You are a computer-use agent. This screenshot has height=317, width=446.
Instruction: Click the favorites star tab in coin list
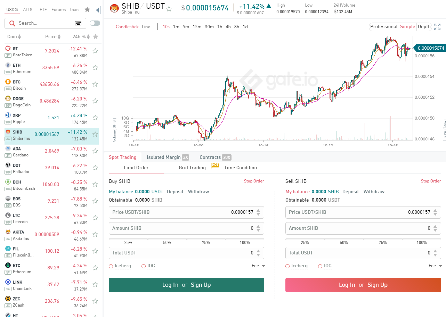click(x=87, y=10)
